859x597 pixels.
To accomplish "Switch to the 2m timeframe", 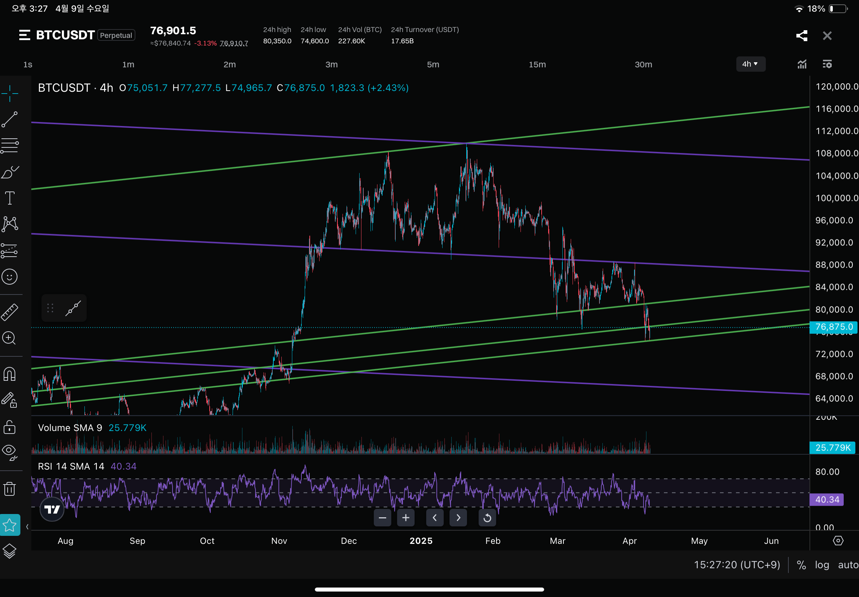I will tap(230, 64).
